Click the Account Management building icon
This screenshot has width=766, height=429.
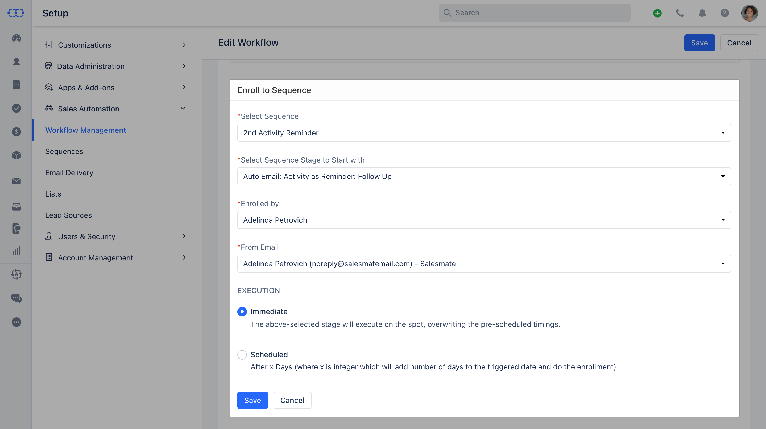[x=49, y=257]
